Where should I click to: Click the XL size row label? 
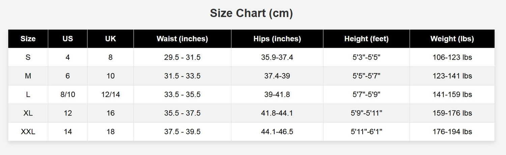click(28, 113)
